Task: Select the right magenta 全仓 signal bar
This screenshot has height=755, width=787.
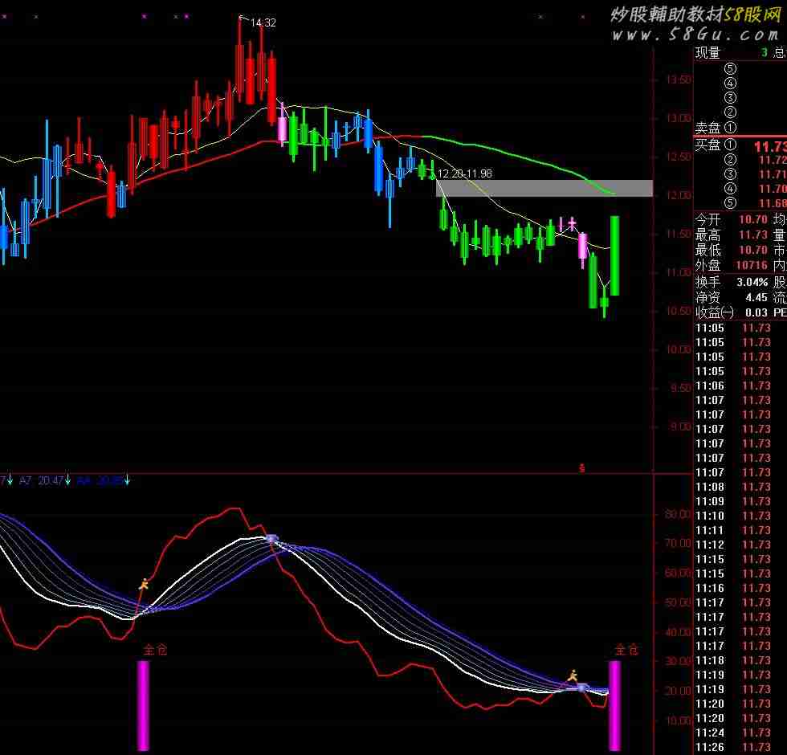Action: pos(614,705)
